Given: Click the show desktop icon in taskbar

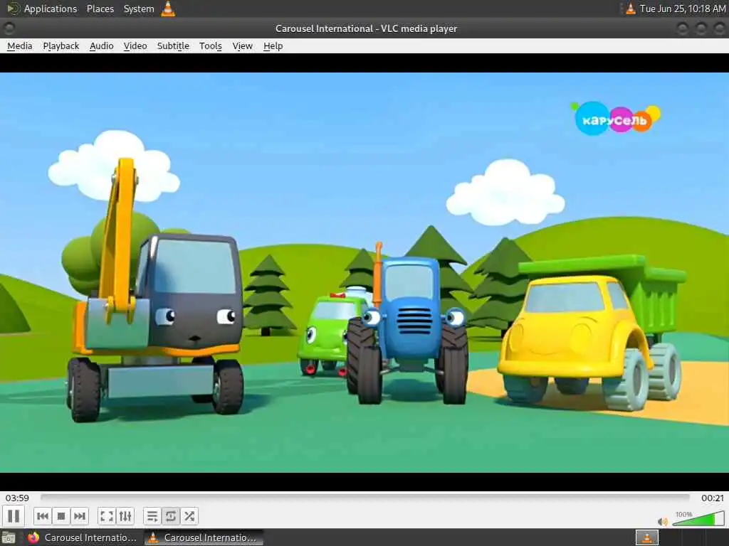Looking at the screenshot, I should coord(9,537).
